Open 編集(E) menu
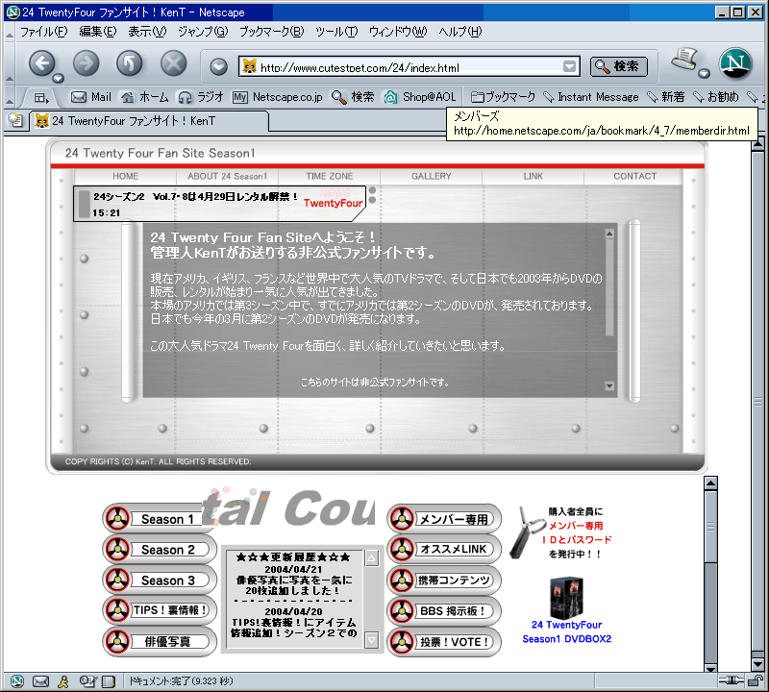This screenshot has height=692, width=769. (x=98, y=32)
